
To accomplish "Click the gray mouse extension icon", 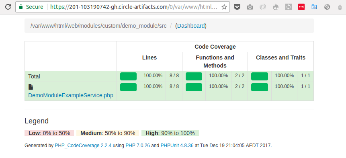I will [x=340, y=7].
